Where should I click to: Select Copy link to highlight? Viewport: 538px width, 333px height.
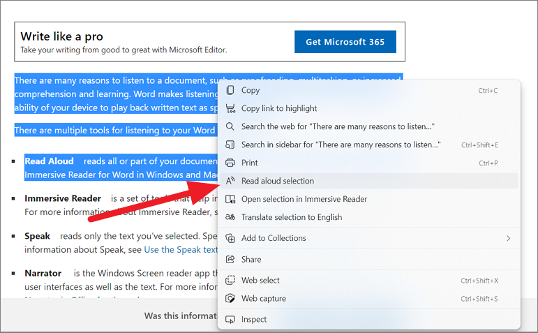[369, 108]
